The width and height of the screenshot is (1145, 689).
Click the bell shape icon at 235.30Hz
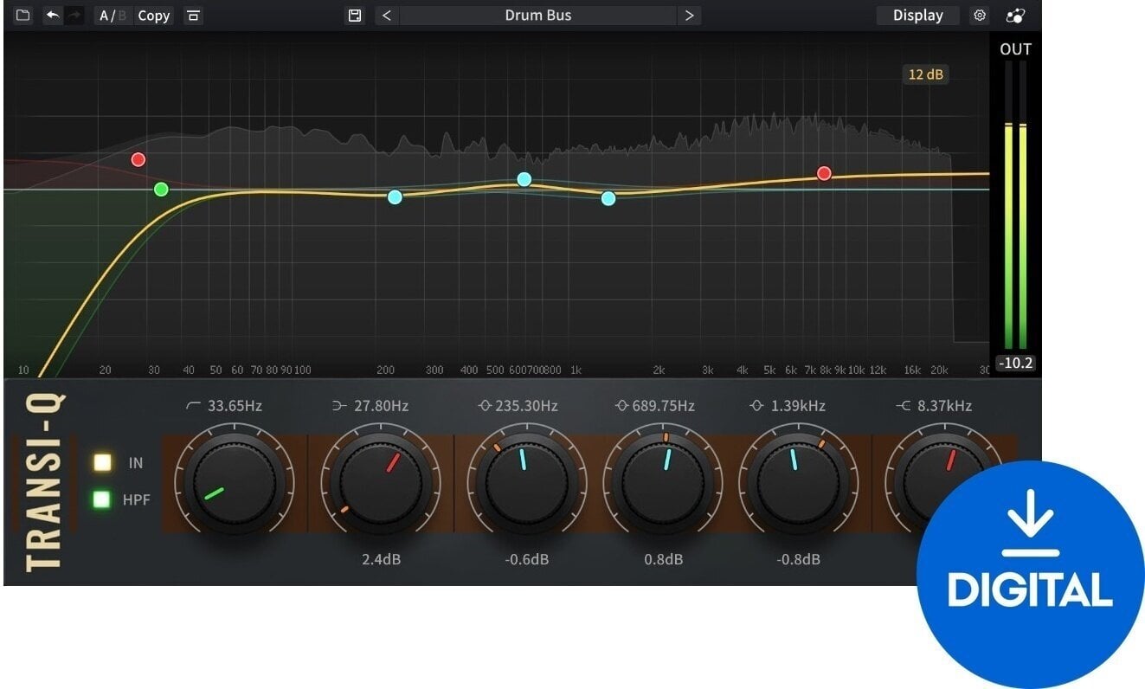pos(485,406)
